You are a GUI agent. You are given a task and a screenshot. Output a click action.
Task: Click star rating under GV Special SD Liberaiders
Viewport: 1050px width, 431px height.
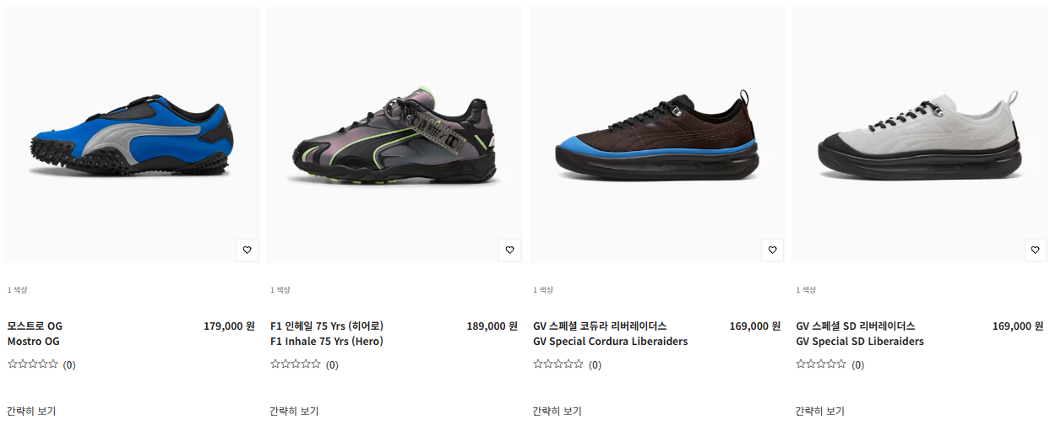pyautogui.click(x=821, y=364)
